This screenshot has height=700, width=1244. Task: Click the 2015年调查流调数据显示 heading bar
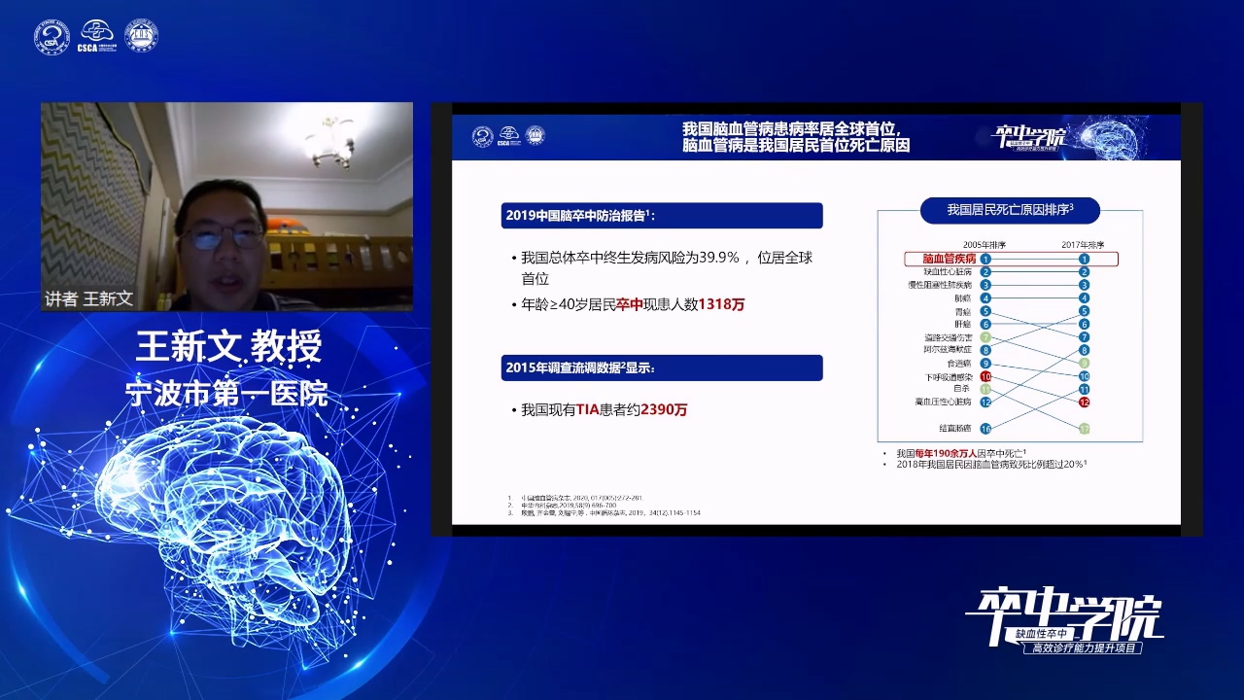662,367
